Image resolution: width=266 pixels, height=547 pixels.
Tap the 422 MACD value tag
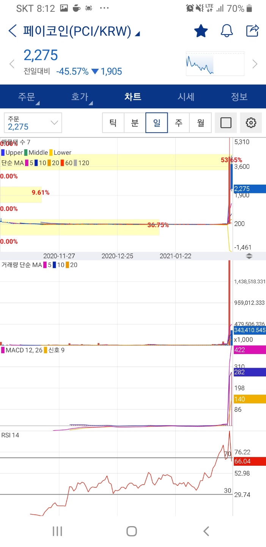pos(249,350)
